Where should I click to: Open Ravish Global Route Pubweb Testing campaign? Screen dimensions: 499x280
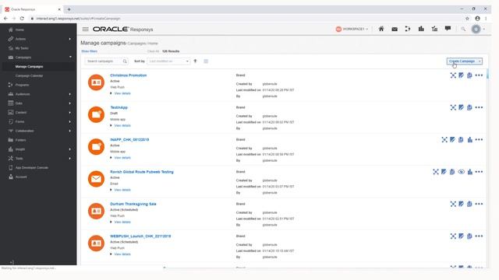click(142, 172)
